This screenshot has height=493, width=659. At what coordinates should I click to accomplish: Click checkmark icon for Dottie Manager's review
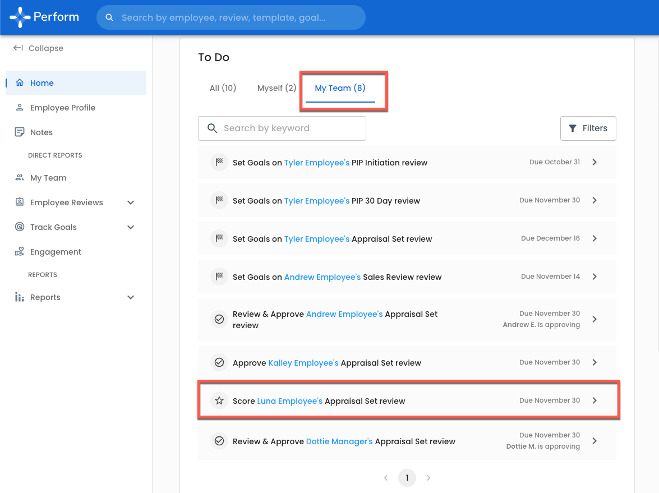pos(219,441)
